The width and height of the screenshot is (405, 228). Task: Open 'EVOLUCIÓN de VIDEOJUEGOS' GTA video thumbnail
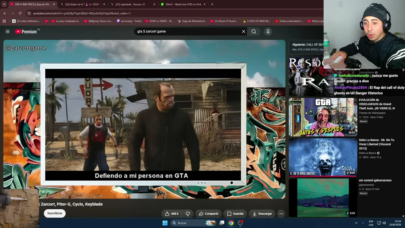323,117
